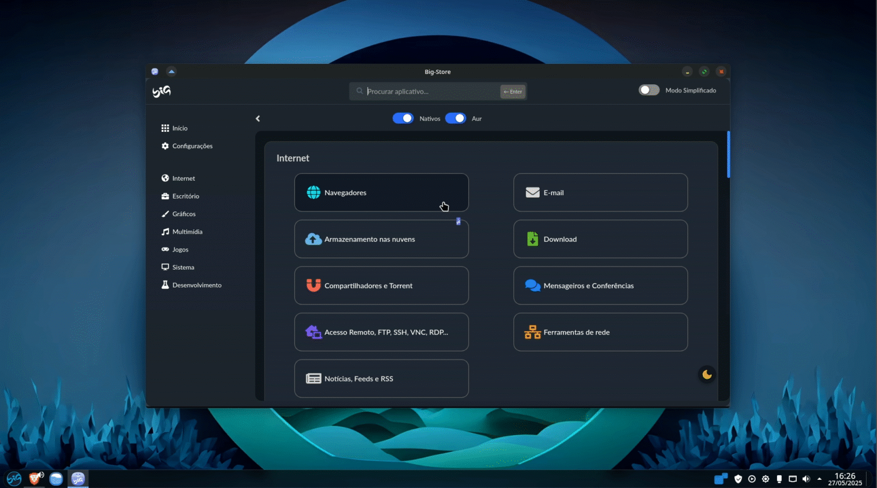Turn off the Aur toggle
This screenshot has width=877, height=488.
coord(456,118)
